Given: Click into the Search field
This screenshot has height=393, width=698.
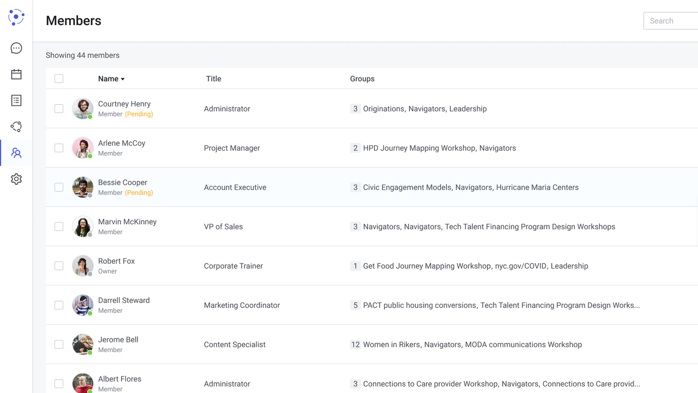Looking at the screenshot, I should [x=671, y=21].
